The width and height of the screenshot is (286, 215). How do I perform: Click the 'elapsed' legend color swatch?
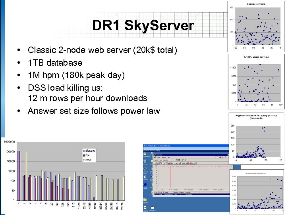tap(84, 151)
